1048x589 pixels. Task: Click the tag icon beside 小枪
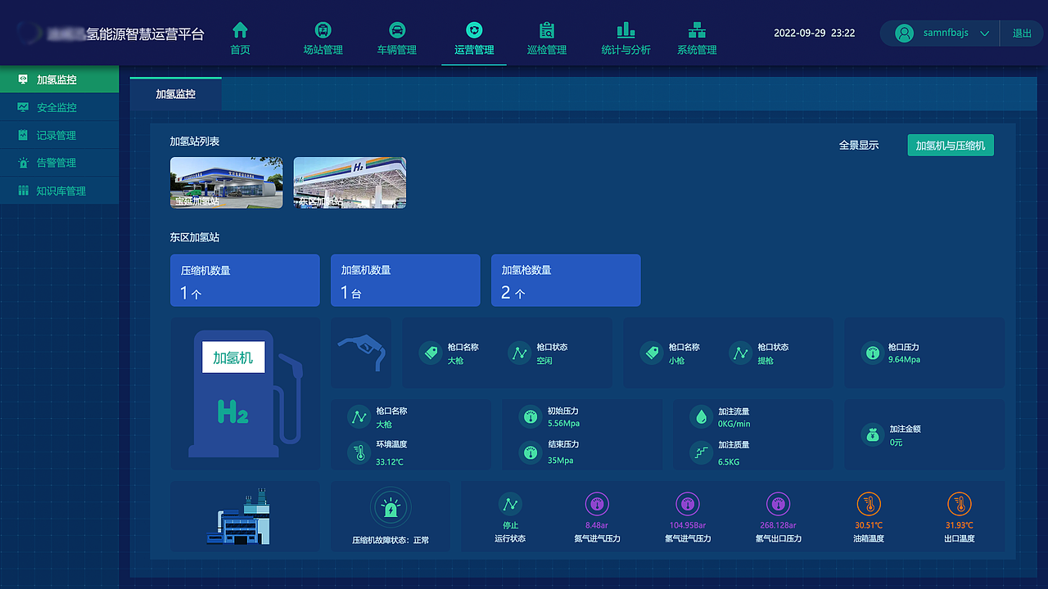(x=652, y=353)
